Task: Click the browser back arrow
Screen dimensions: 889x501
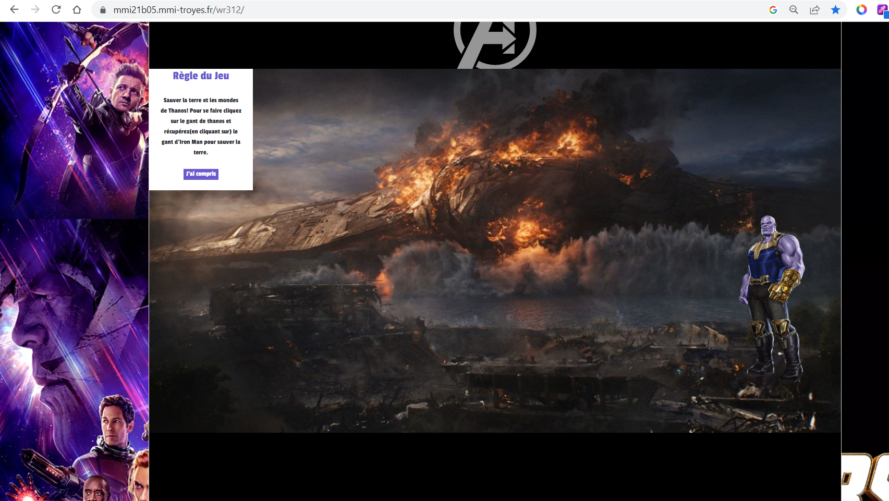Action: [14, 9]
